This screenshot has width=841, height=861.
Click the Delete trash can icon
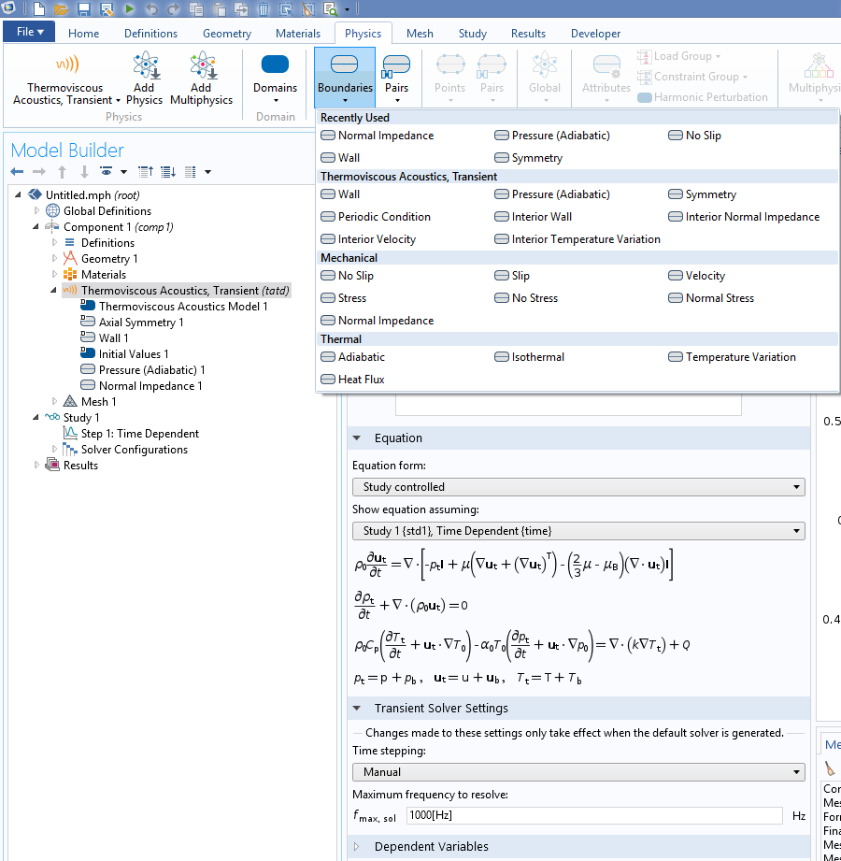coord(264,9)
